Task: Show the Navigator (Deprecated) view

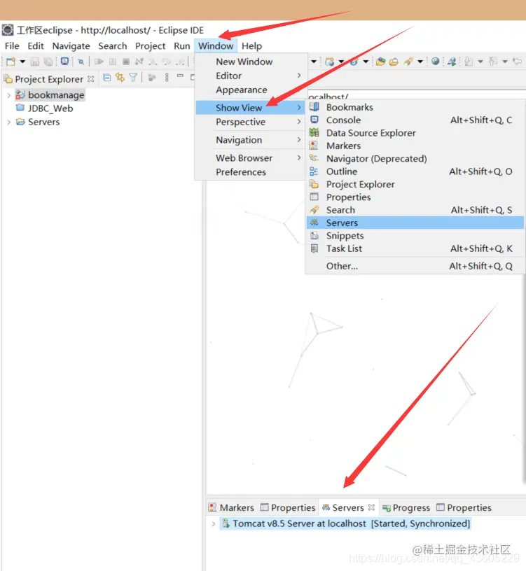Action: coord(415,159)
